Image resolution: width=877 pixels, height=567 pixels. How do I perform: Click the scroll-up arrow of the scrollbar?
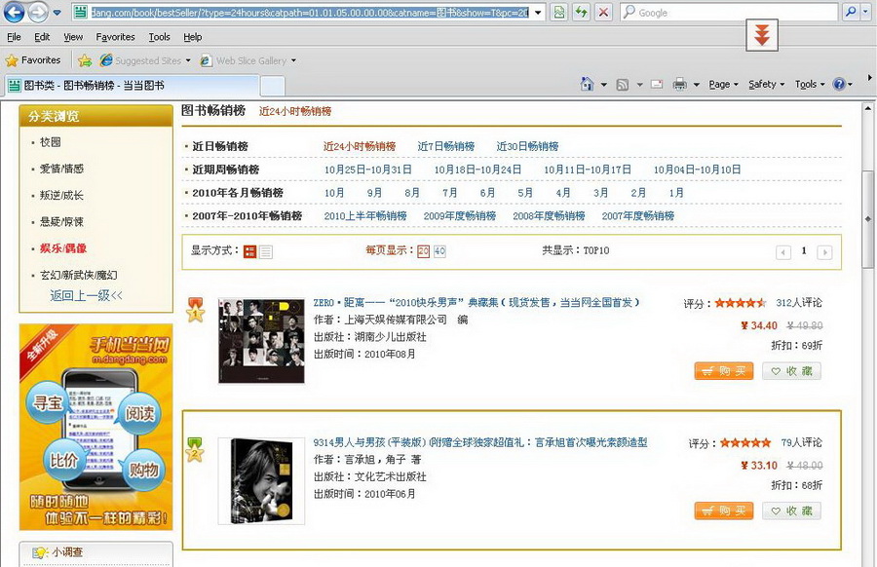coord(867,108)
